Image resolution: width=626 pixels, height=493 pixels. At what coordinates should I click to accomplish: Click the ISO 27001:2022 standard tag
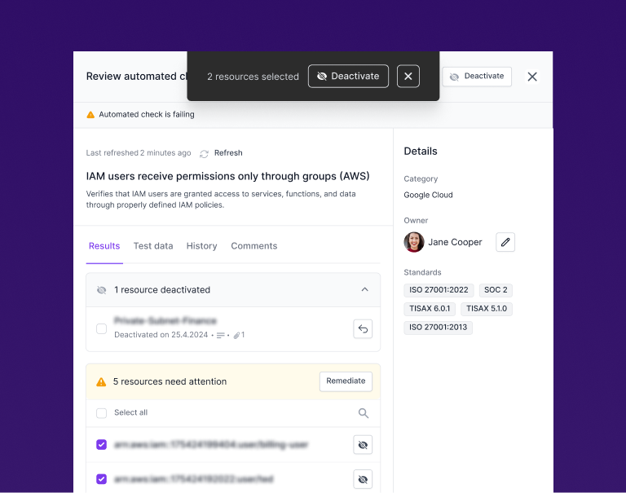[439, 290]
